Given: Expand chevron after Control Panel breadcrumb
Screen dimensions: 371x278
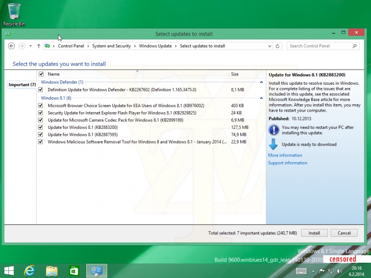Looking at the screenshot, I should coord(88,46).
